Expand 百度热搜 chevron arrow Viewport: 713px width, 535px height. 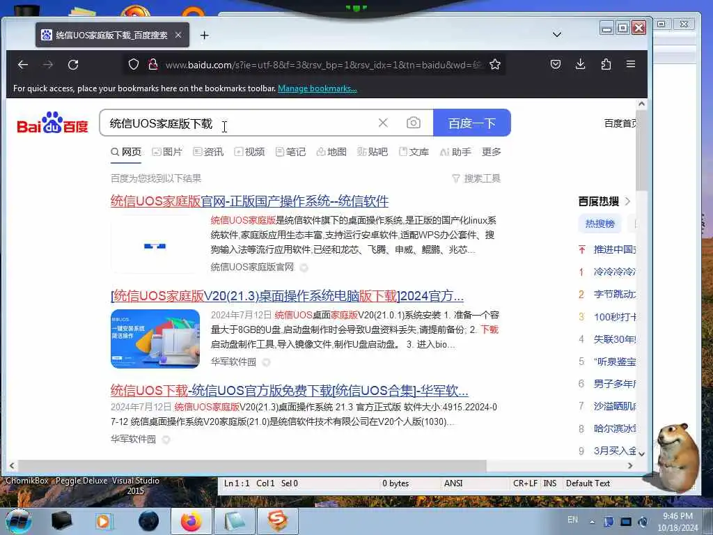tap(628, 201)
